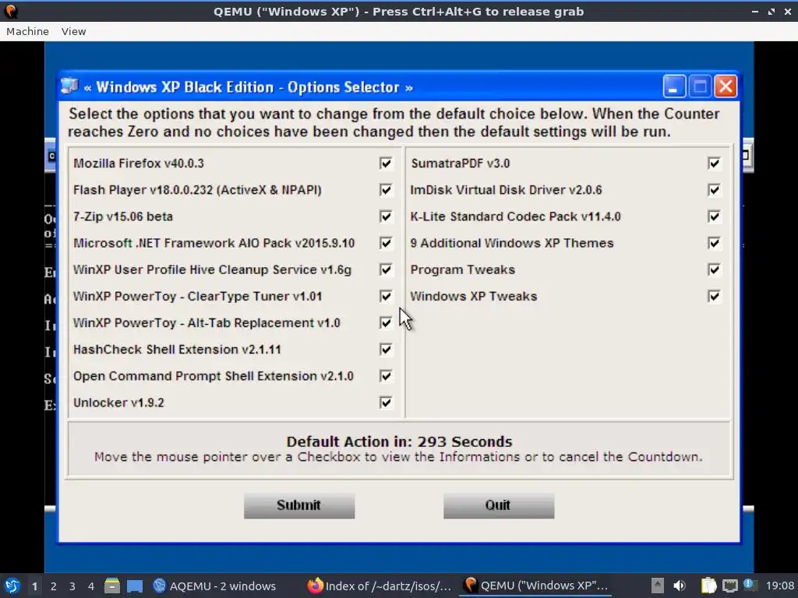
Task: Uncheck ImDisk Virtual Disk Driver v2.0.6
Action: click(x=714, y=190)
